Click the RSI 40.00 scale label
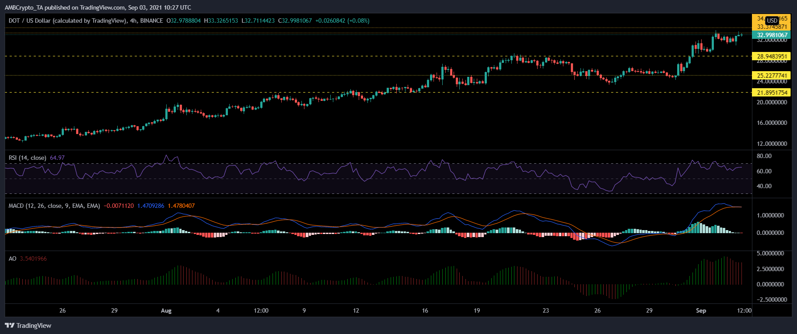Viewport: 797px width, 334px height. click(x=764, y=186)
